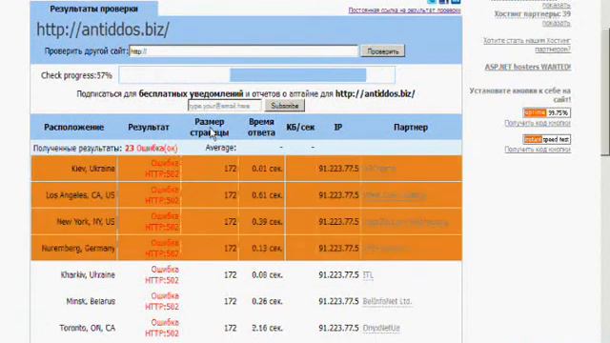Click the '0.61 сек.' response time
The width and height of the screenshot is (610, 343).
click(267, 195)
